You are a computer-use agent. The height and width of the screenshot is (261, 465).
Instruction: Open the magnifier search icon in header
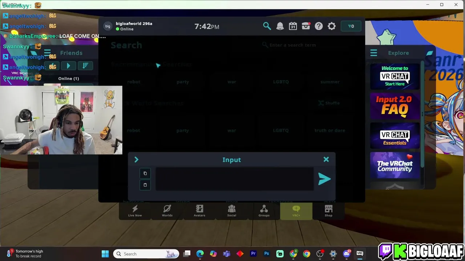(x=267, y=26)
